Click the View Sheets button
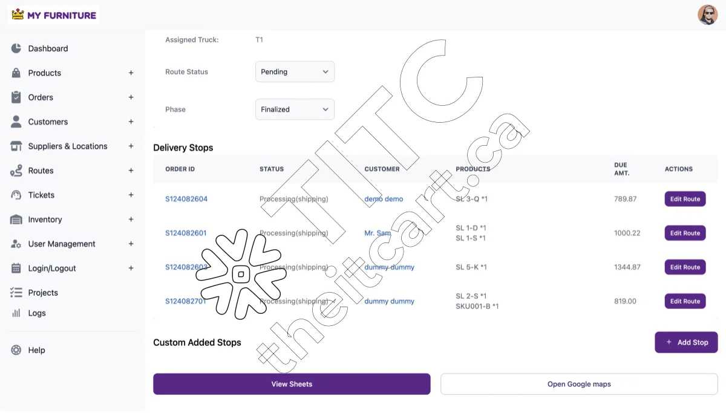 click(x=292, y=384)
